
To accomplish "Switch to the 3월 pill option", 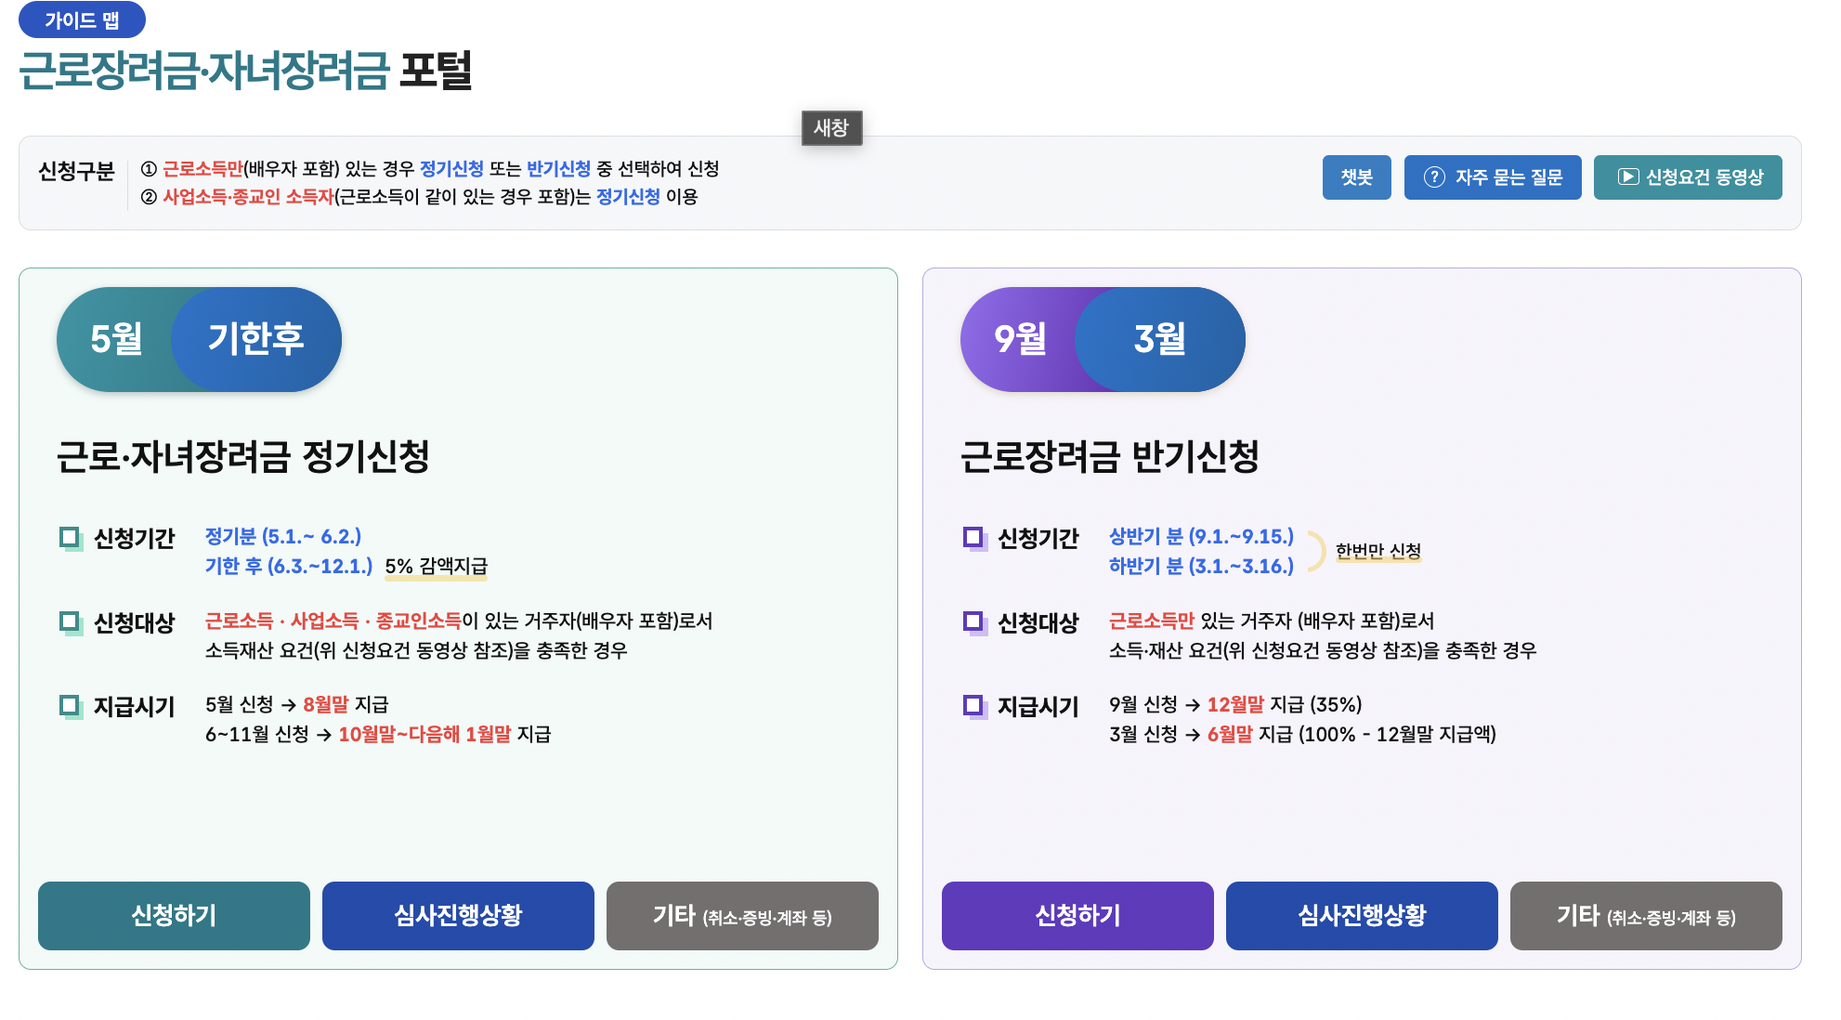I will [1160, 339].
